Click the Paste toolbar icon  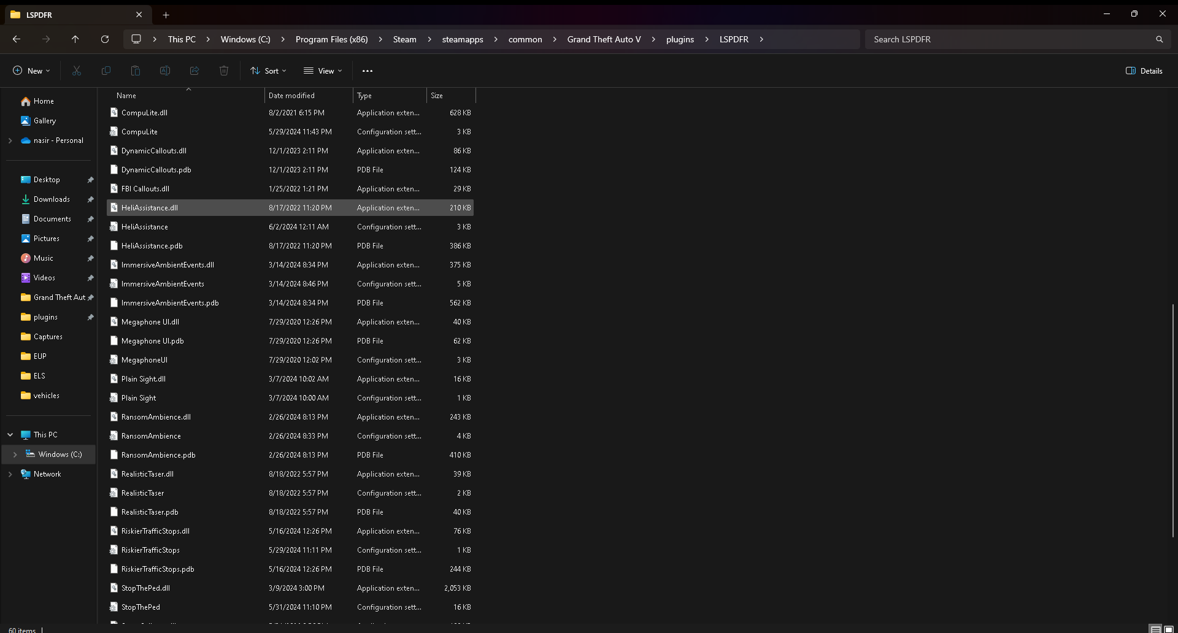[136, 71]
